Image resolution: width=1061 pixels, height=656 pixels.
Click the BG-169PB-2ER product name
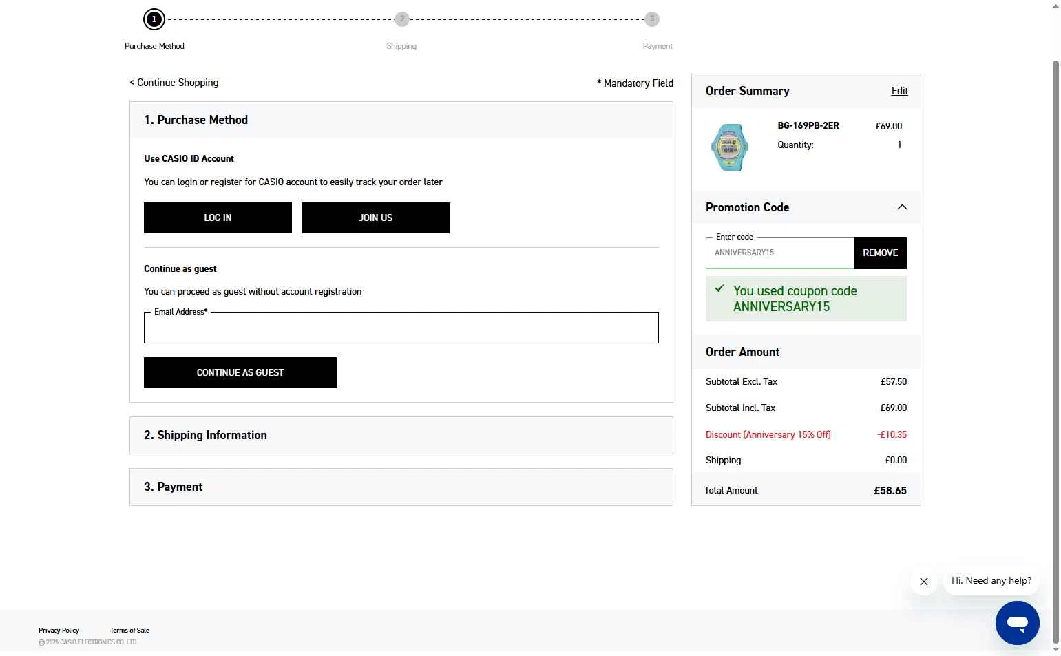[808, 125]
